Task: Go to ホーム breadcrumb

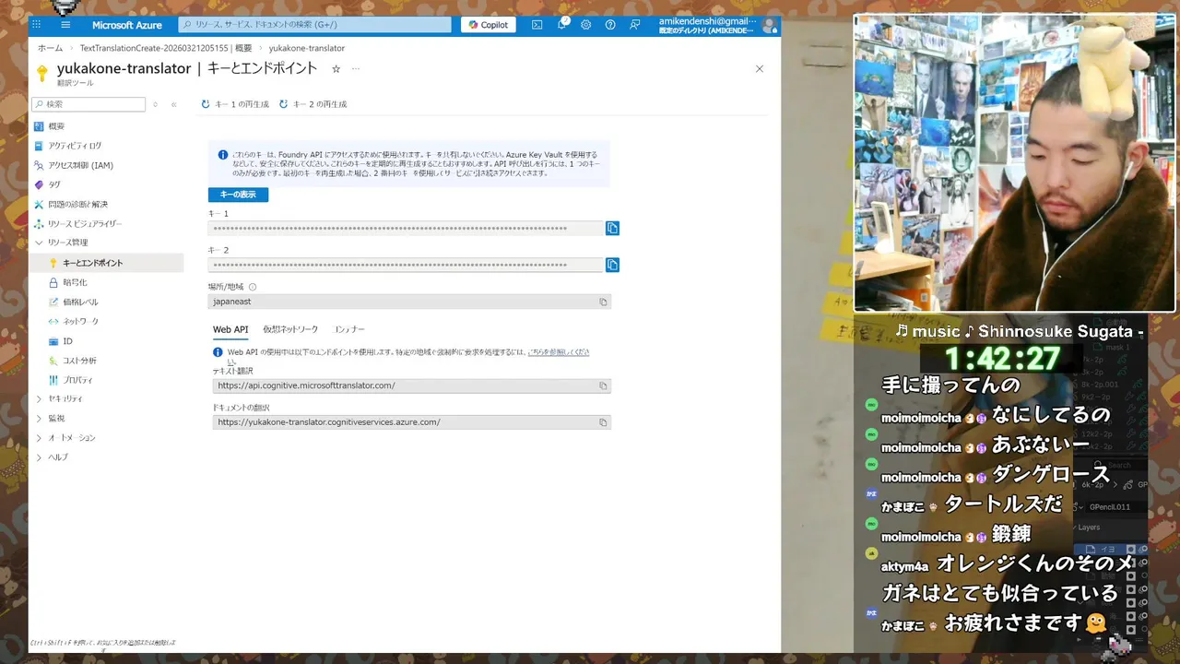Action: pyautogui.click(x=50, y=48)
